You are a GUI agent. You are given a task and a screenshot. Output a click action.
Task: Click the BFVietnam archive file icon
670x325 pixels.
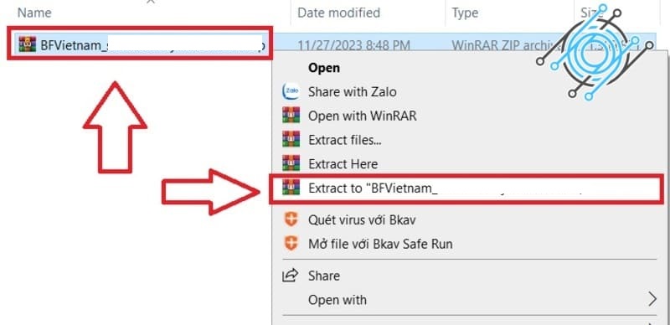click(28, 44)
